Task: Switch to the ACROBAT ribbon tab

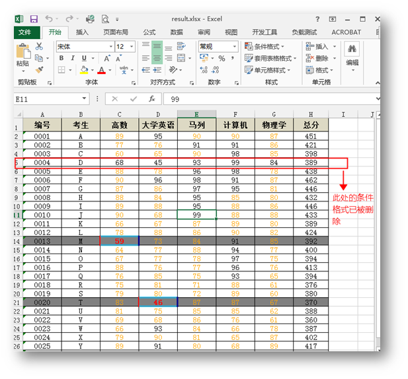Action: 346,32
